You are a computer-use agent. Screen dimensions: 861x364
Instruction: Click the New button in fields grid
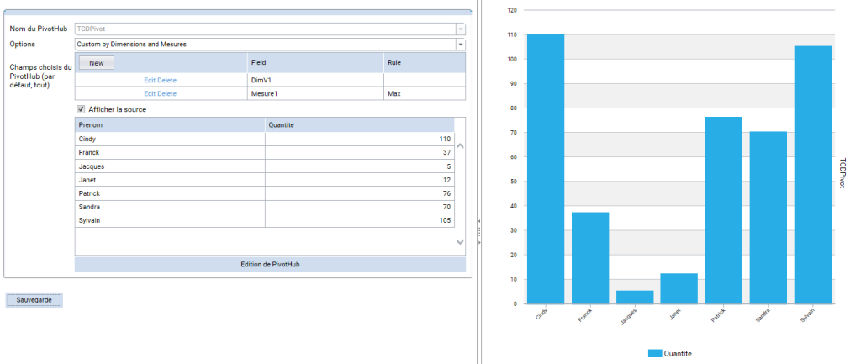pos(97,62)
